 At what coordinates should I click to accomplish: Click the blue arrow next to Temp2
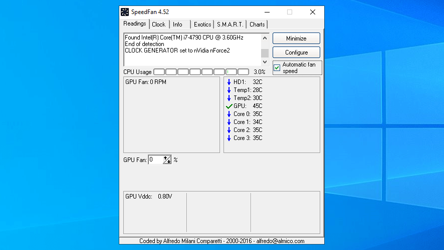tap(229, 98)
